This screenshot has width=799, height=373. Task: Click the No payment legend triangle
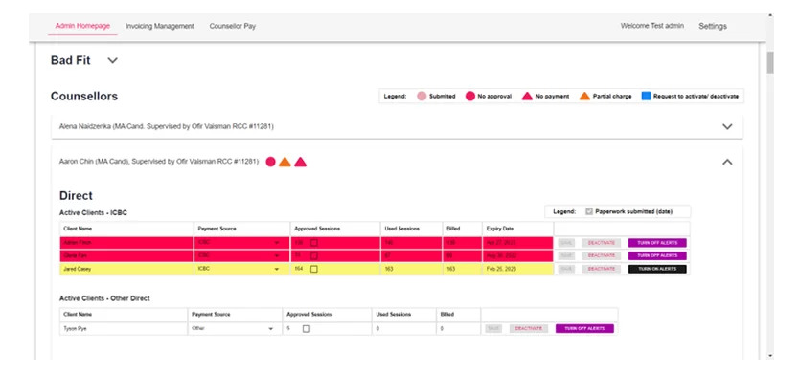(x=528, y=97)
